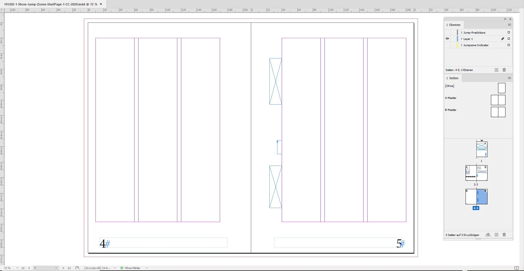524x271 pixels.
Task: Select upper image frame left of page 5
Action: coord(275,81)
